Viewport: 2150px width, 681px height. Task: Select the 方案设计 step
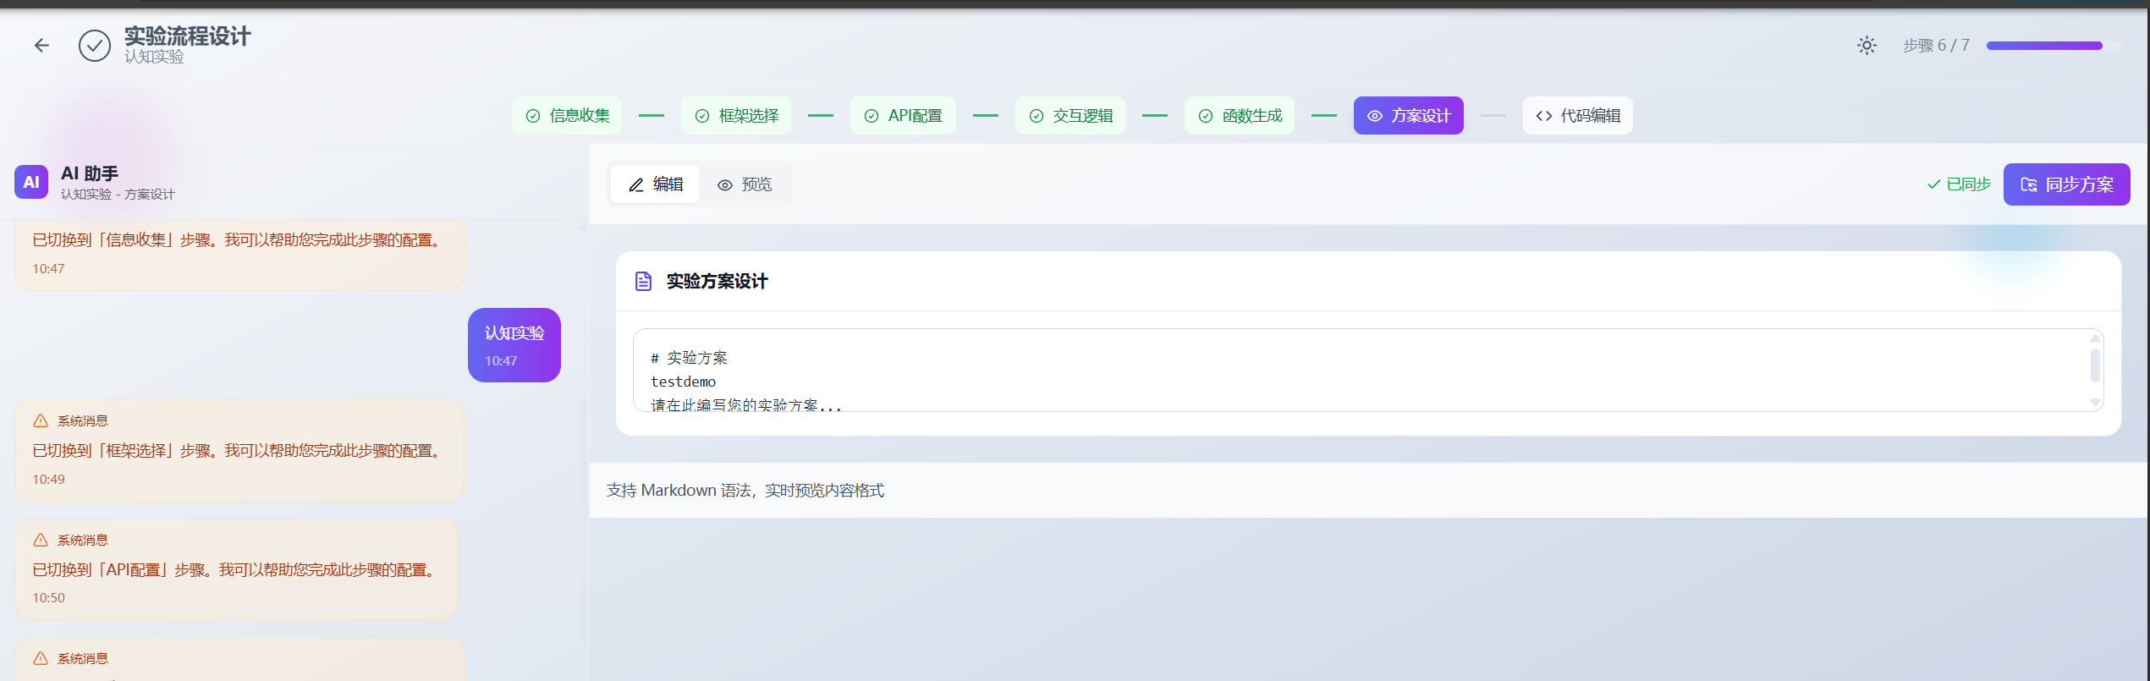click(1409, 116)
